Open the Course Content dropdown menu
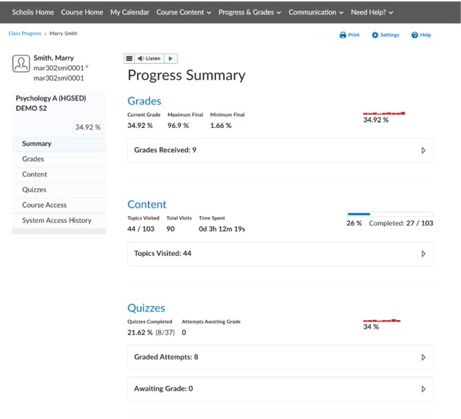This screenshot has width=461, height=419. [184, 12]
